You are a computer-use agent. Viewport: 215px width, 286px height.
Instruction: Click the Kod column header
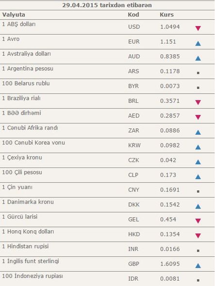click(x=133, y=15)
